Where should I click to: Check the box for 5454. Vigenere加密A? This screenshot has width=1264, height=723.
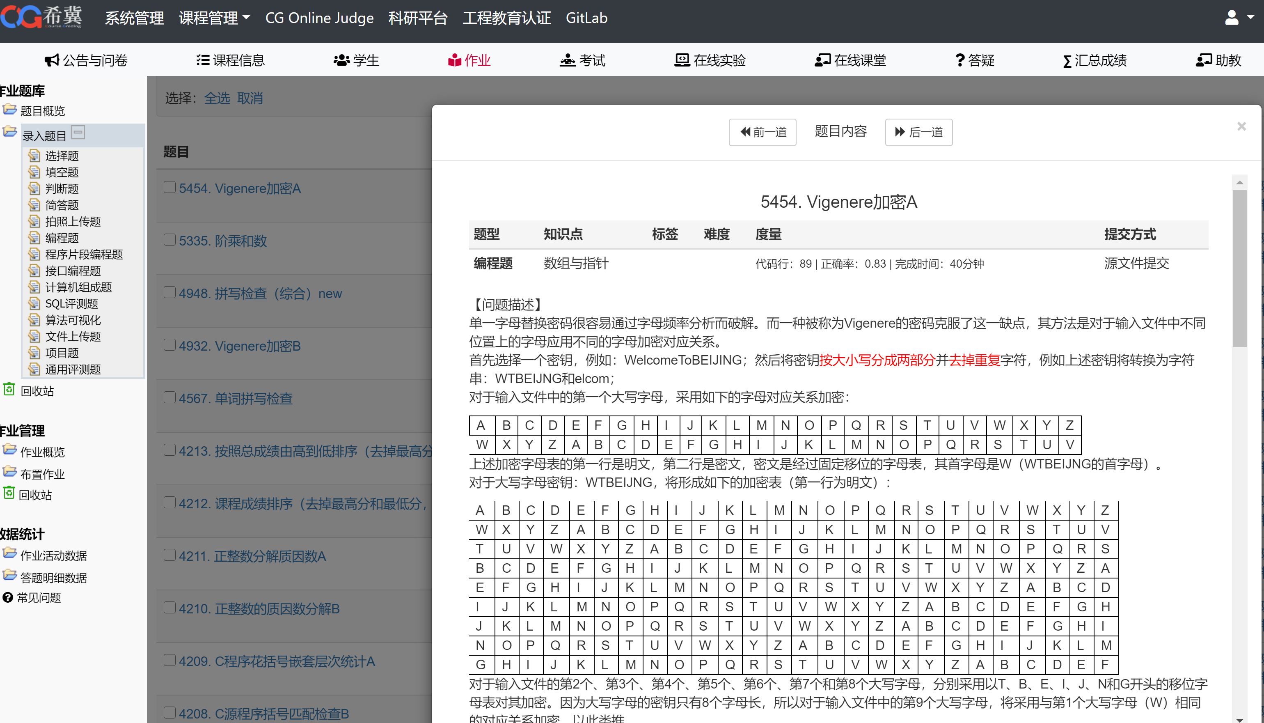(x=170, y=187)
